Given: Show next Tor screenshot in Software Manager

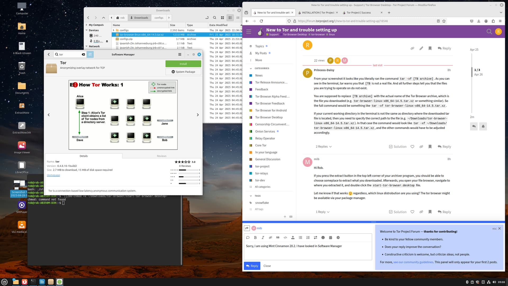Looking at the screenshot, I should (198, 115).
